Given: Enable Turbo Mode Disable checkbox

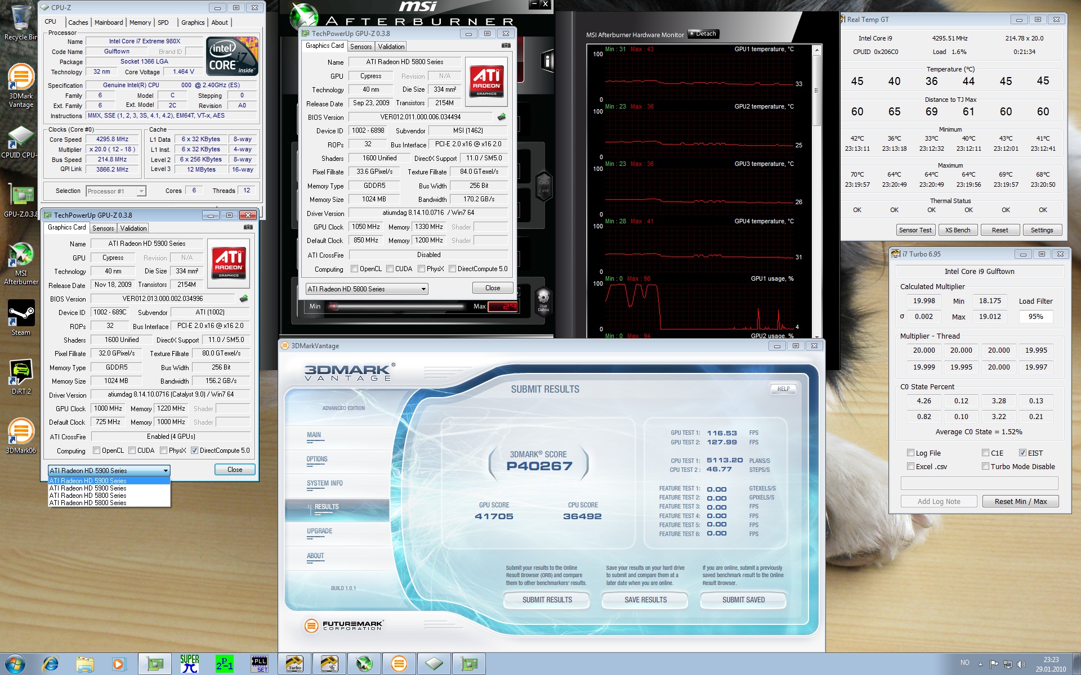Looking at the screenshot, I should click(x=985, y=466).
